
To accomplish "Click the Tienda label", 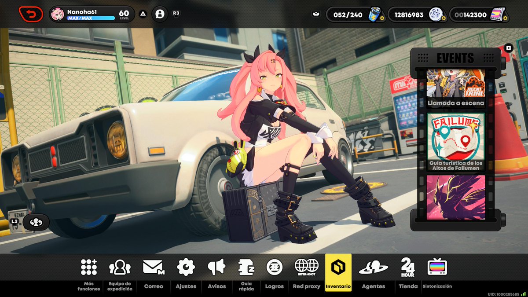I will tap(408, 286).
